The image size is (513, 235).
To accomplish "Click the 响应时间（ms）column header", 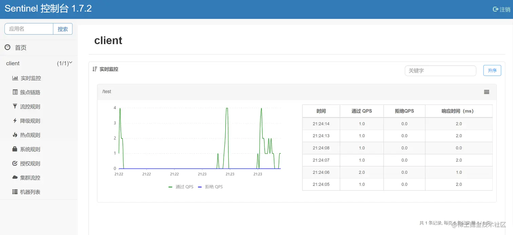I will coord(459,111).
